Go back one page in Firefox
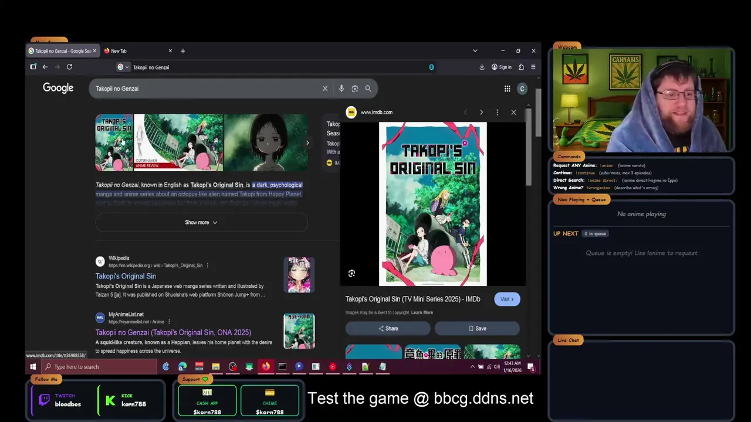751x422 pixels. click(45, 67)
